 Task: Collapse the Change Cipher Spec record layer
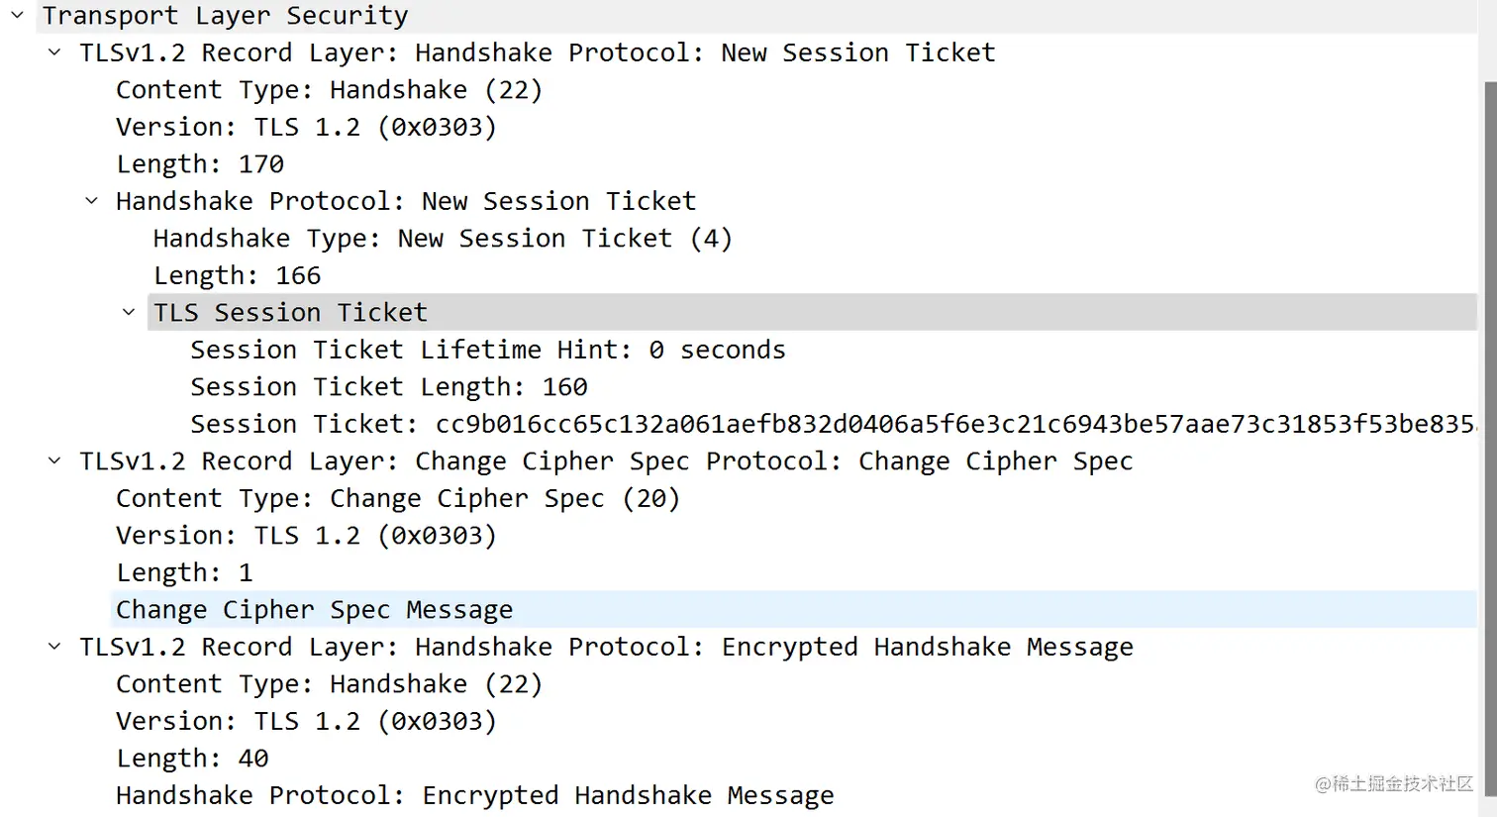(x=54, y=460)
